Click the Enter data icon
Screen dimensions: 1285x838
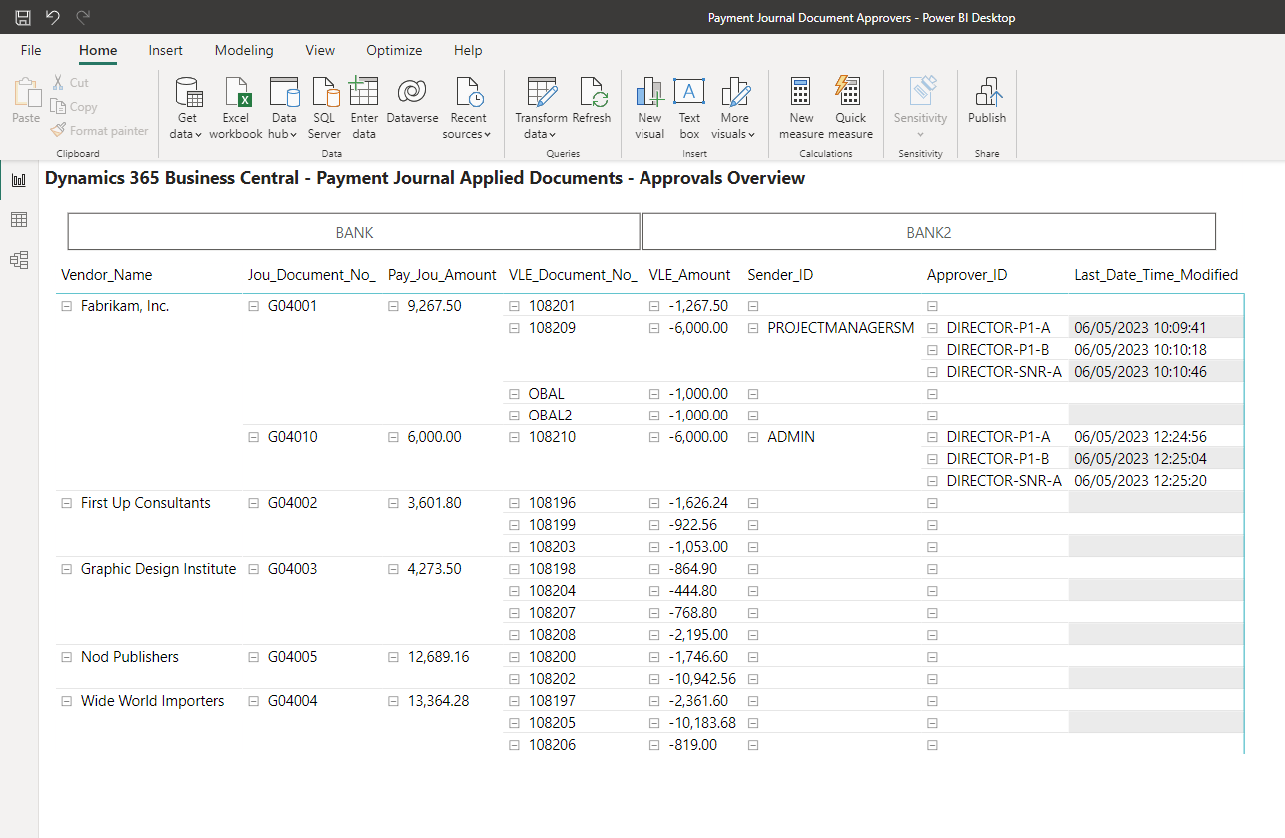tap(364, 92)
